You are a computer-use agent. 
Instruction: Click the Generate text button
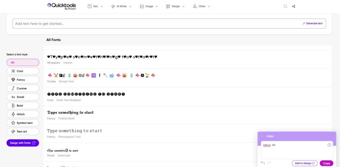coord(312,23)
